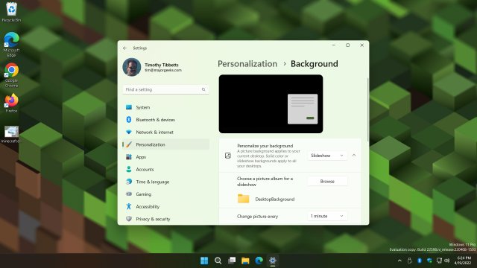Click the Windows Start button on taskbar

(204, 261)
